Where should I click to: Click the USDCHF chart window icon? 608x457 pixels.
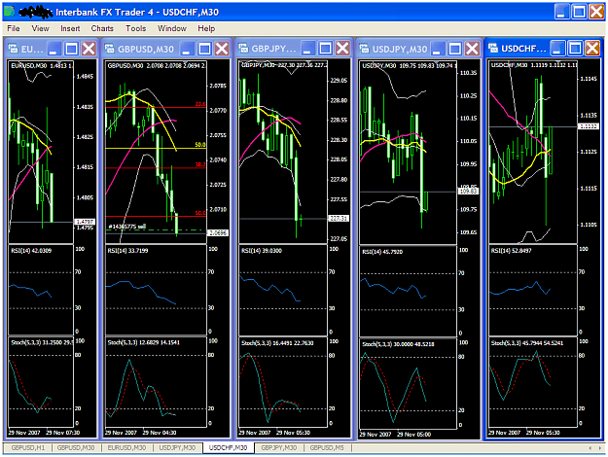coord(493,48)
